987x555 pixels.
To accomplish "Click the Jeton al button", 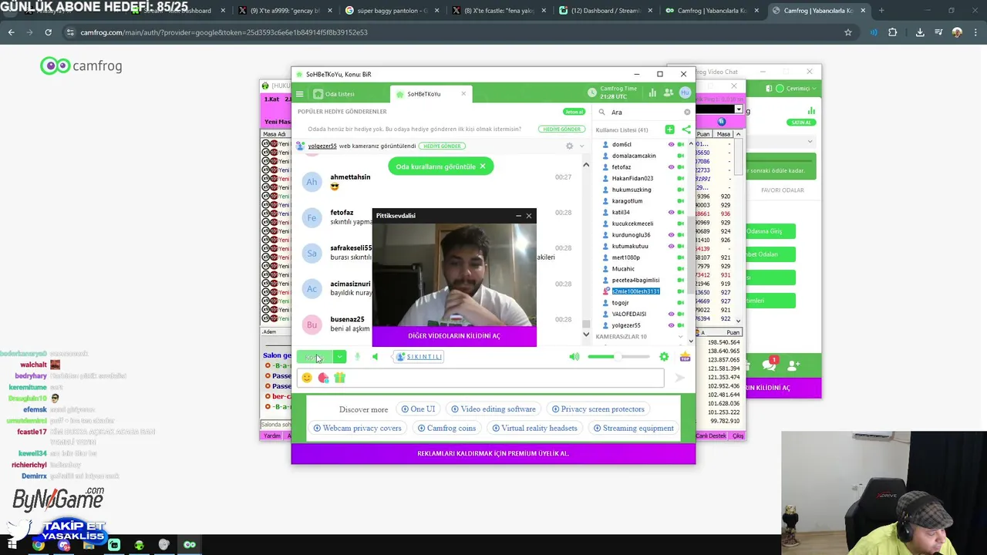I will (574, 112).
